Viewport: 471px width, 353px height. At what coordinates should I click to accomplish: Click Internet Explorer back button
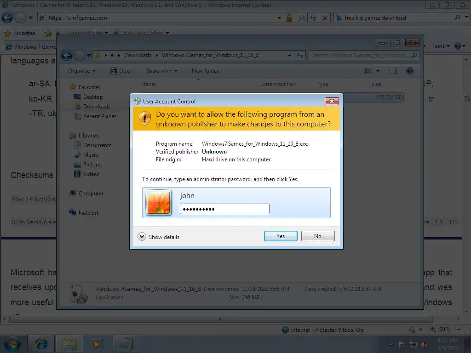click(x=7, y=18)
